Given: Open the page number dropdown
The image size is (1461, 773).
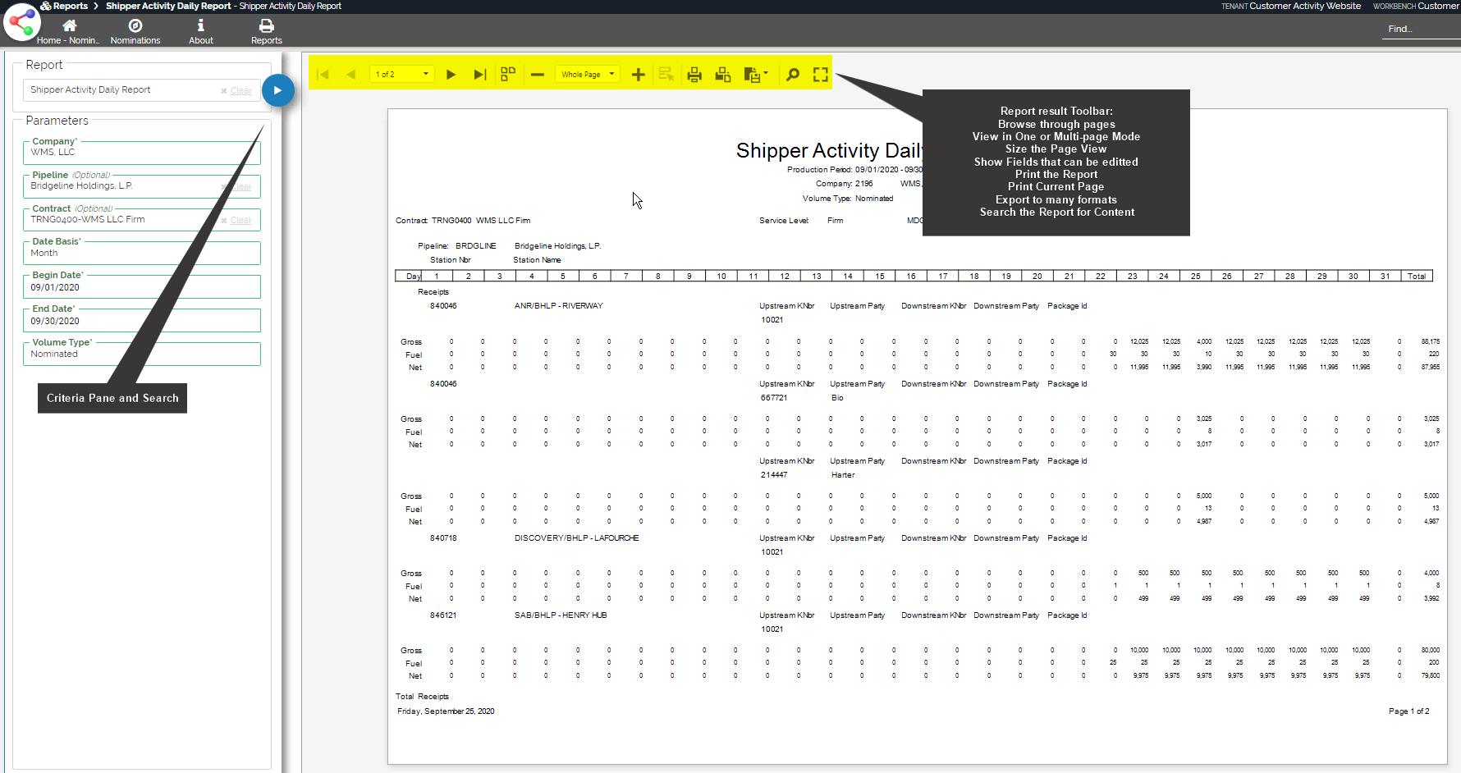Looking at the screenshot, I should pyautogui.click(x=425, y=75).
